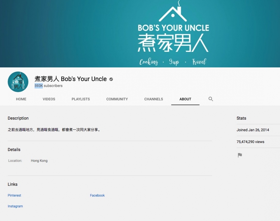Open the Pinterest link
This screenshot has width=280, height=221.
[x=14, y=195]
